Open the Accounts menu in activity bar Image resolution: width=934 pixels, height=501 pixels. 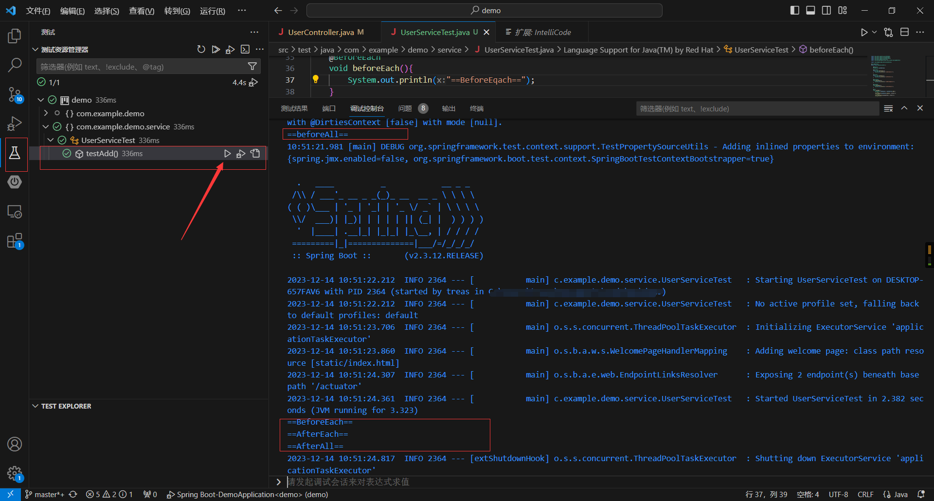tap(15, 444)
